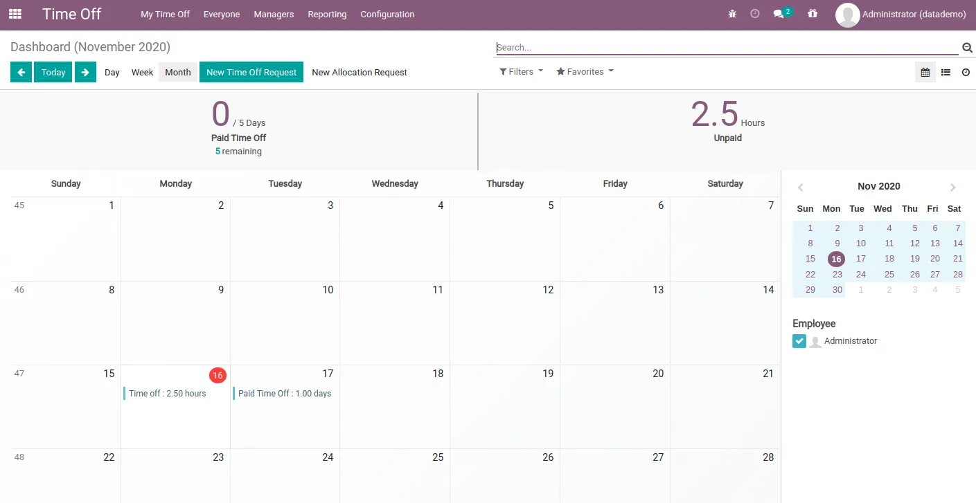Click New Allocation Request button

[360, 72]
